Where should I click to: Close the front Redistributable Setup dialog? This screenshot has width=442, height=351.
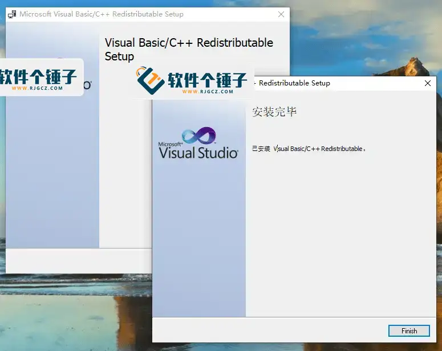pos(428,83)
